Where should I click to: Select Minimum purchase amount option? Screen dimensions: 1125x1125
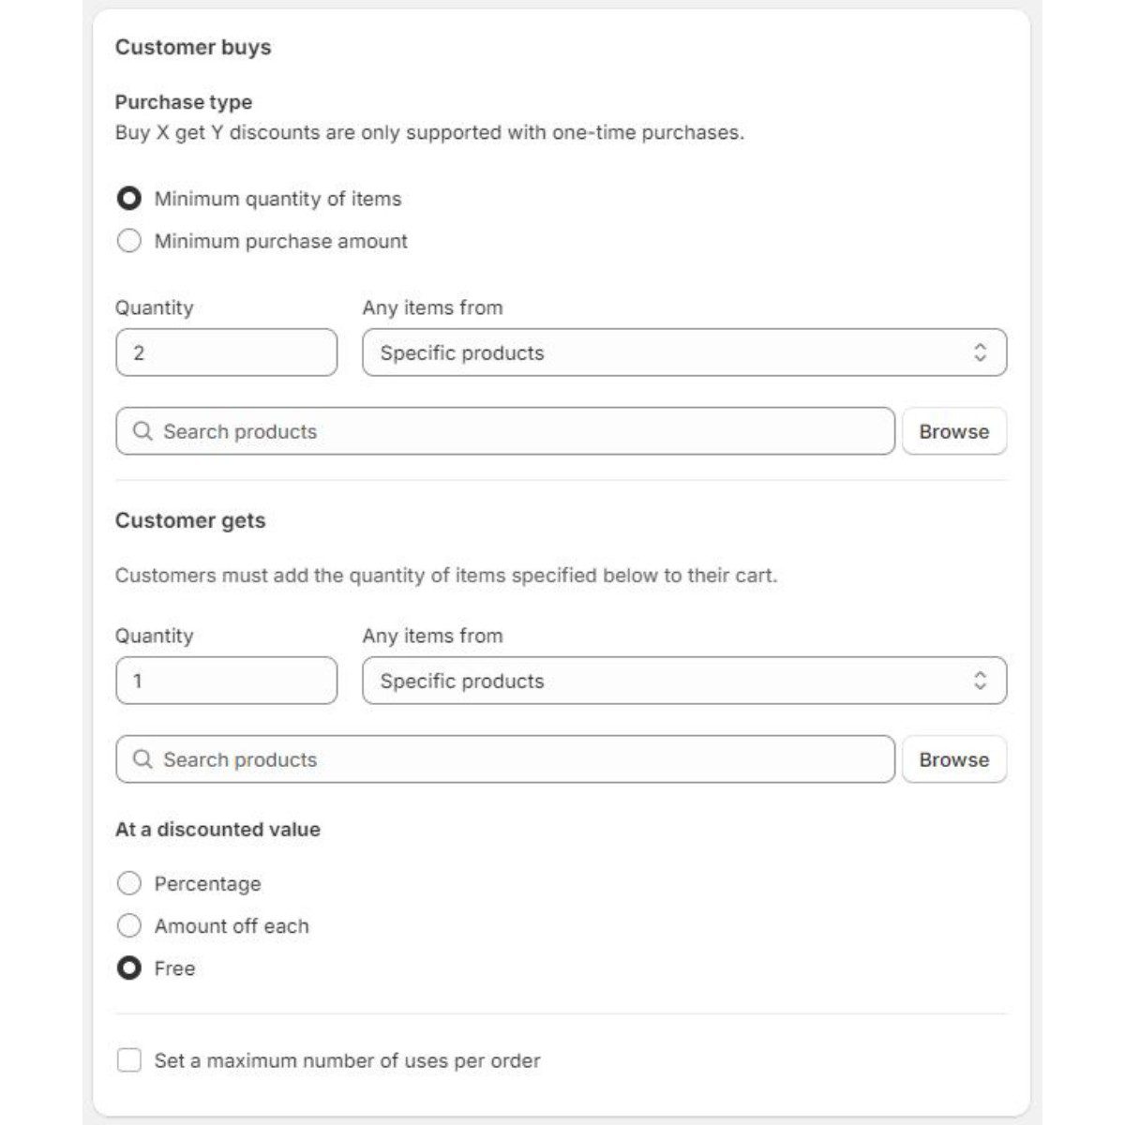coord(129,241)
